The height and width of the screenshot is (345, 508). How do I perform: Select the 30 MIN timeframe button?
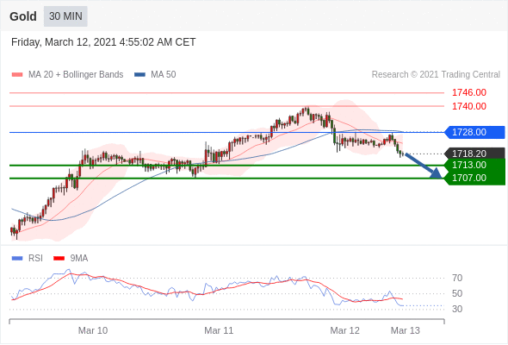coord(65,16)
